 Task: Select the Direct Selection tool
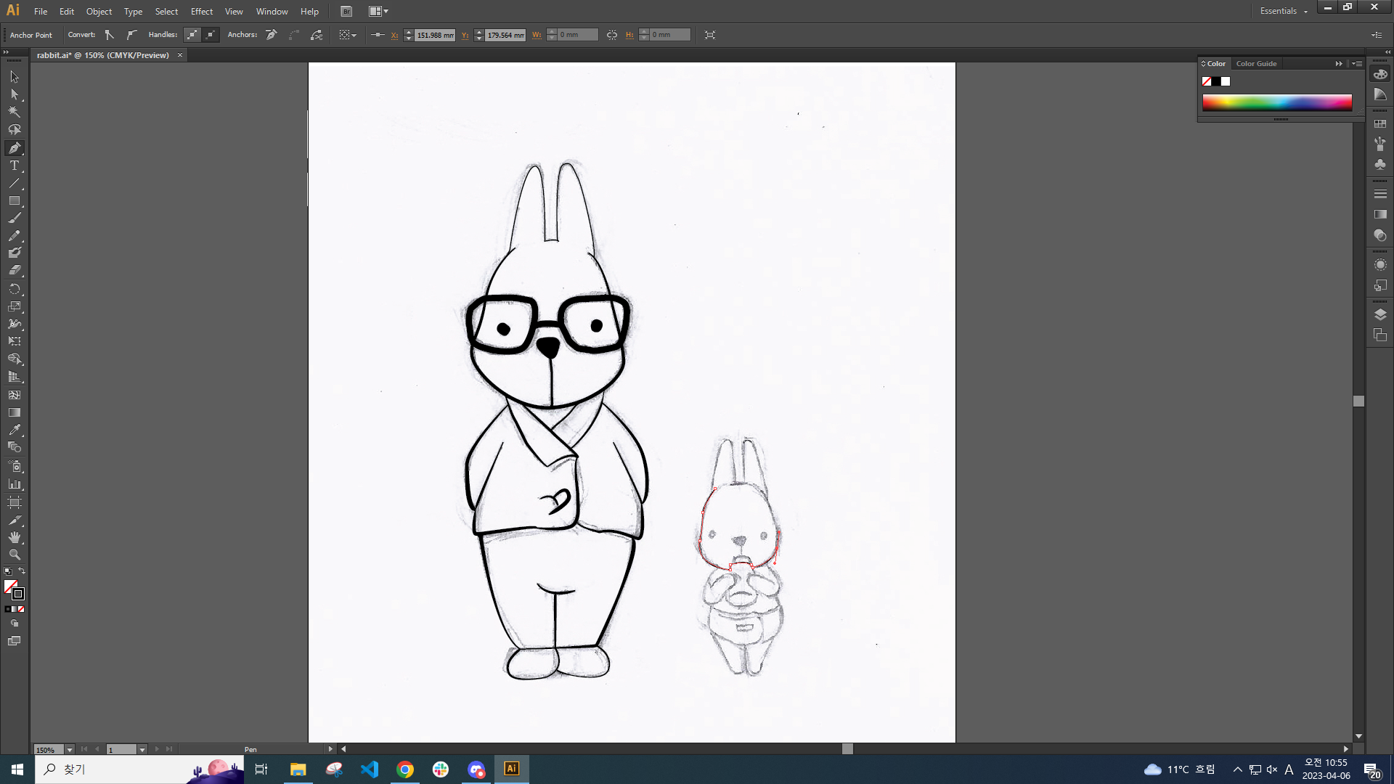pyautogui.click(x=15, y=94)
